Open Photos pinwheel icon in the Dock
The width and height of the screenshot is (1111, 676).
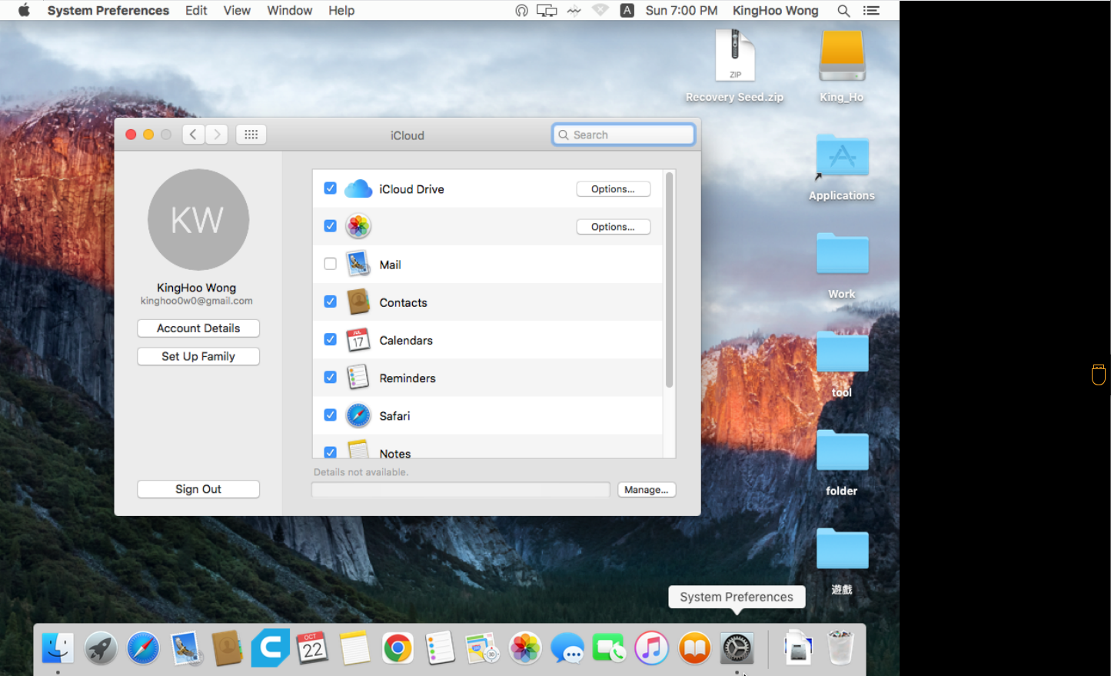coord(525,648)
